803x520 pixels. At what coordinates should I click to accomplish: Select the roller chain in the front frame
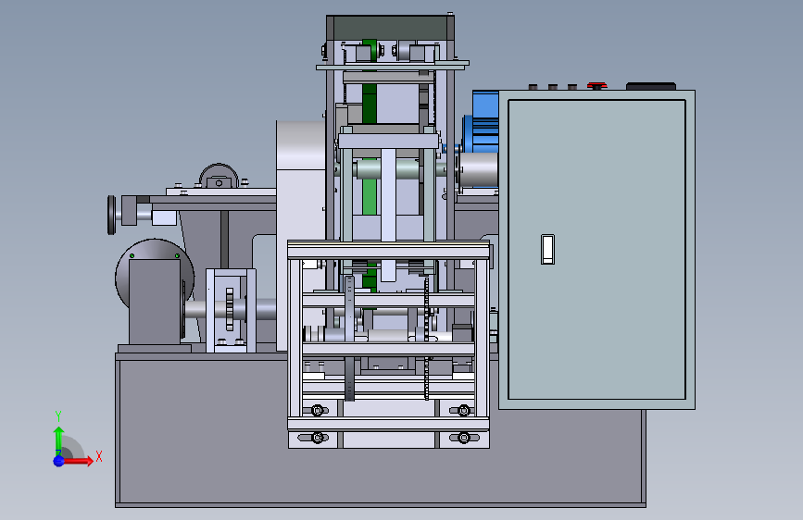click(x=426, y=339)
